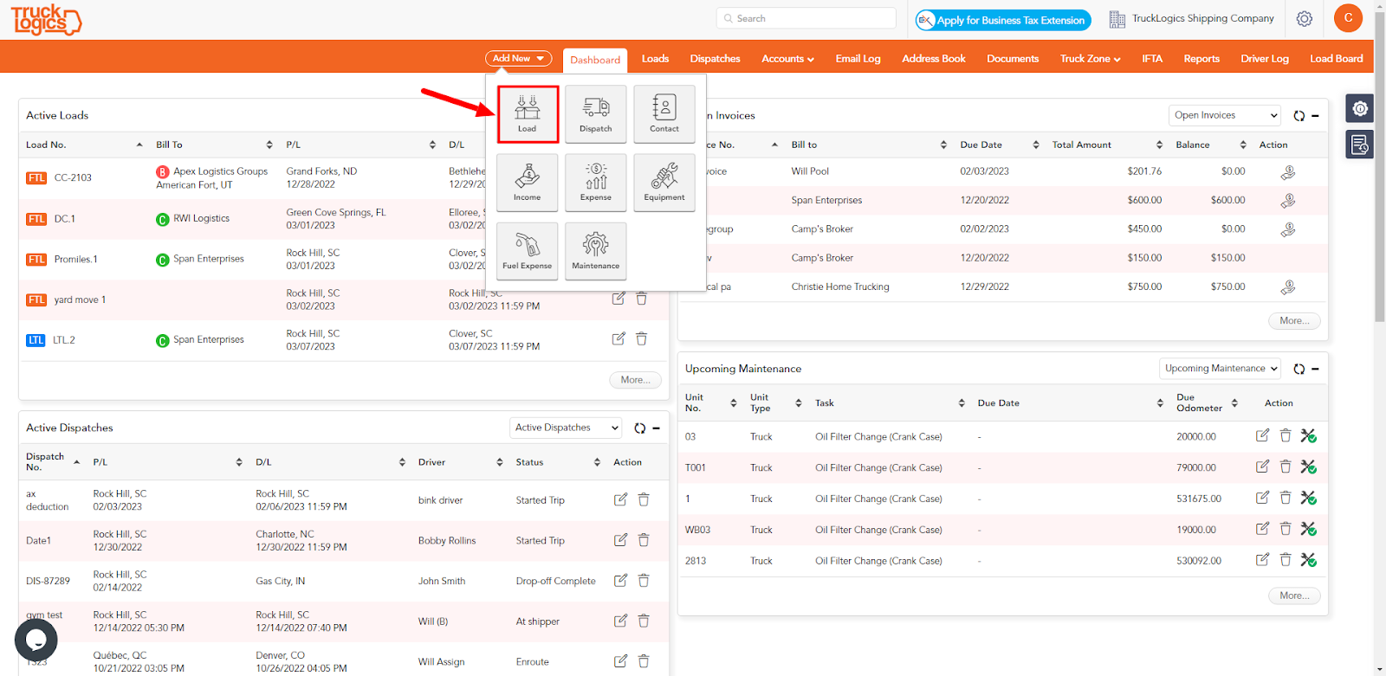Collapse the Active Dispatches panel
The image size is (1386, 676).
point(656,428)
